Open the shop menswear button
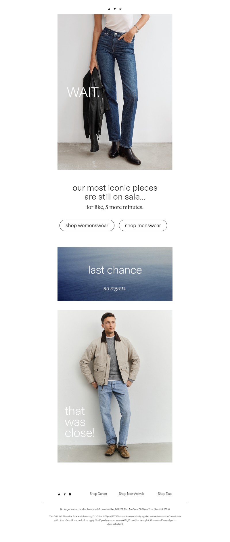230x542 pixels. pyautogui.click(x=143, y=225)
